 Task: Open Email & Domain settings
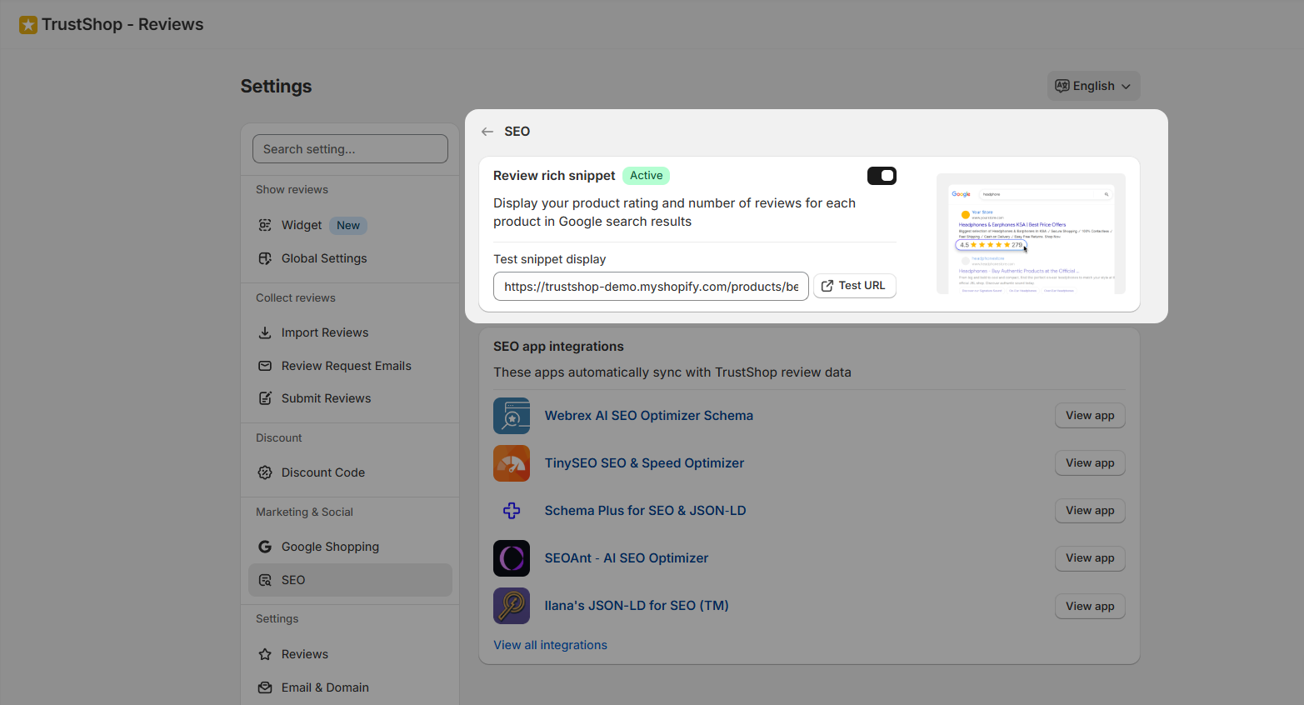point(324,687)
